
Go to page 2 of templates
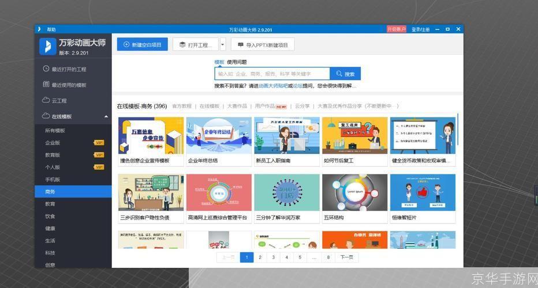[x=260, y=257]
